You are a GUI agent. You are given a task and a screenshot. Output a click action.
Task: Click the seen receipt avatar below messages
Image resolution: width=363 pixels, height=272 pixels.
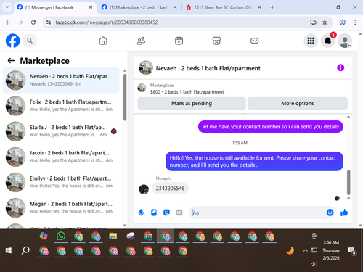pos(337,198)
